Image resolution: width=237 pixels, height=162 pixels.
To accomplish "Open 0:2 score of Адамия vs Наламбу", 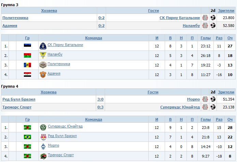I will click(101, 26).
